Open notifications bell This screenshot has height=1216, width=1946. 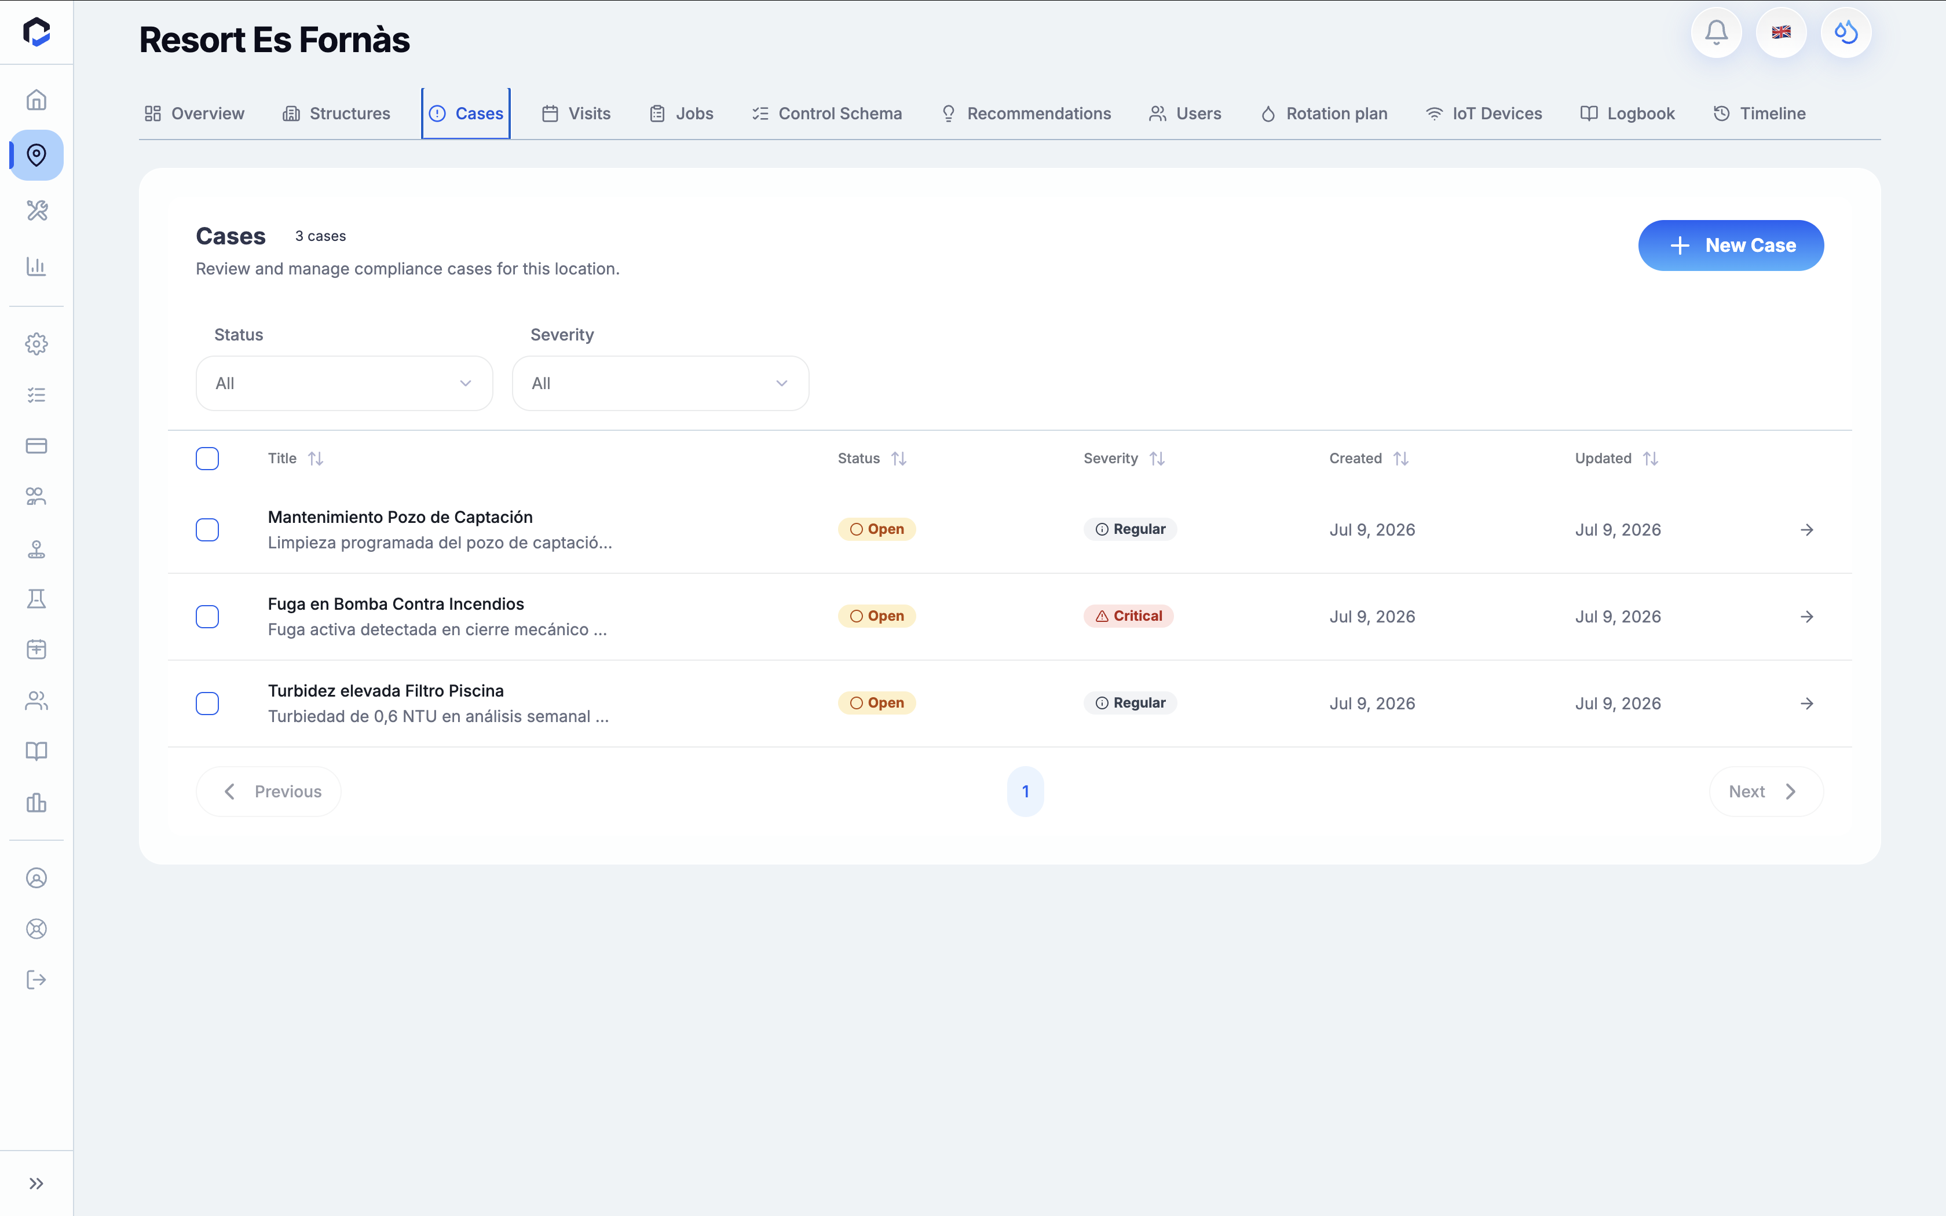click(1716, 33)
